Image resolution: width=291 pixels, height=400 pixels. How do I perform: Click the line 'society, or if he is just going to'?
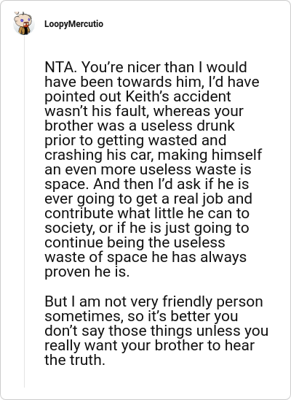(147, 228)
